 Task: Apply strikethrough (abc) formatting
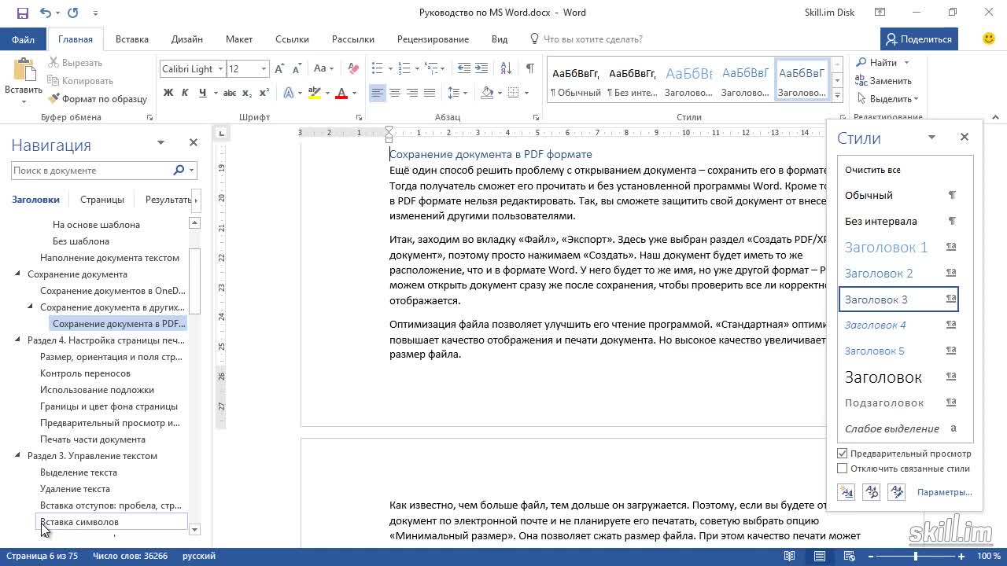(x=230, y=93)
